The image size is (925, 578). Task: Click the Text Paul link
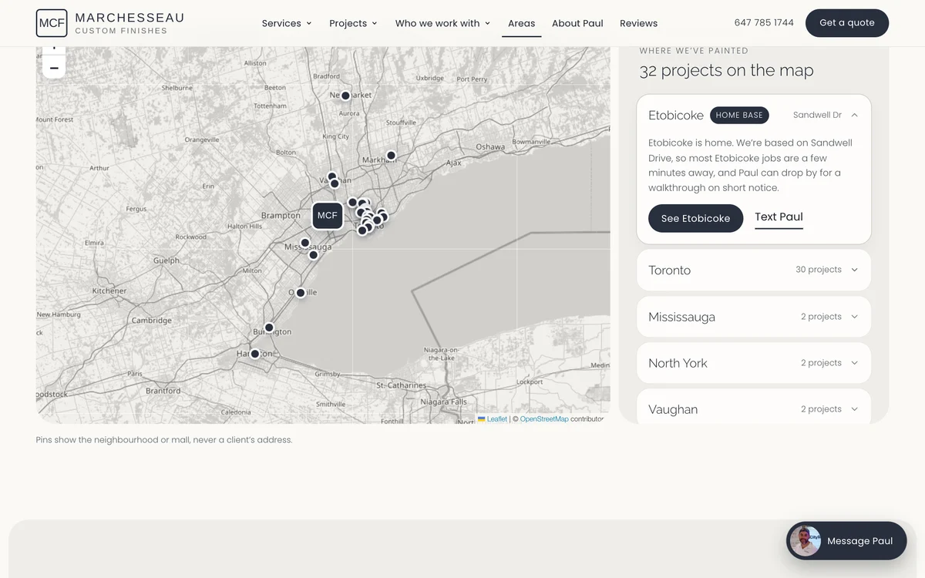(x=779, y=217)
